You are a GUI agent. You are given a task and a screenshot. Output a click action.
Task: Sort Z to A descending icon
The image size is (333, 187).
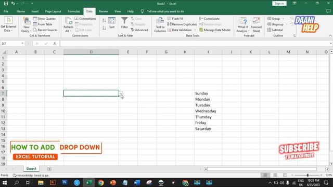point(104,28)
